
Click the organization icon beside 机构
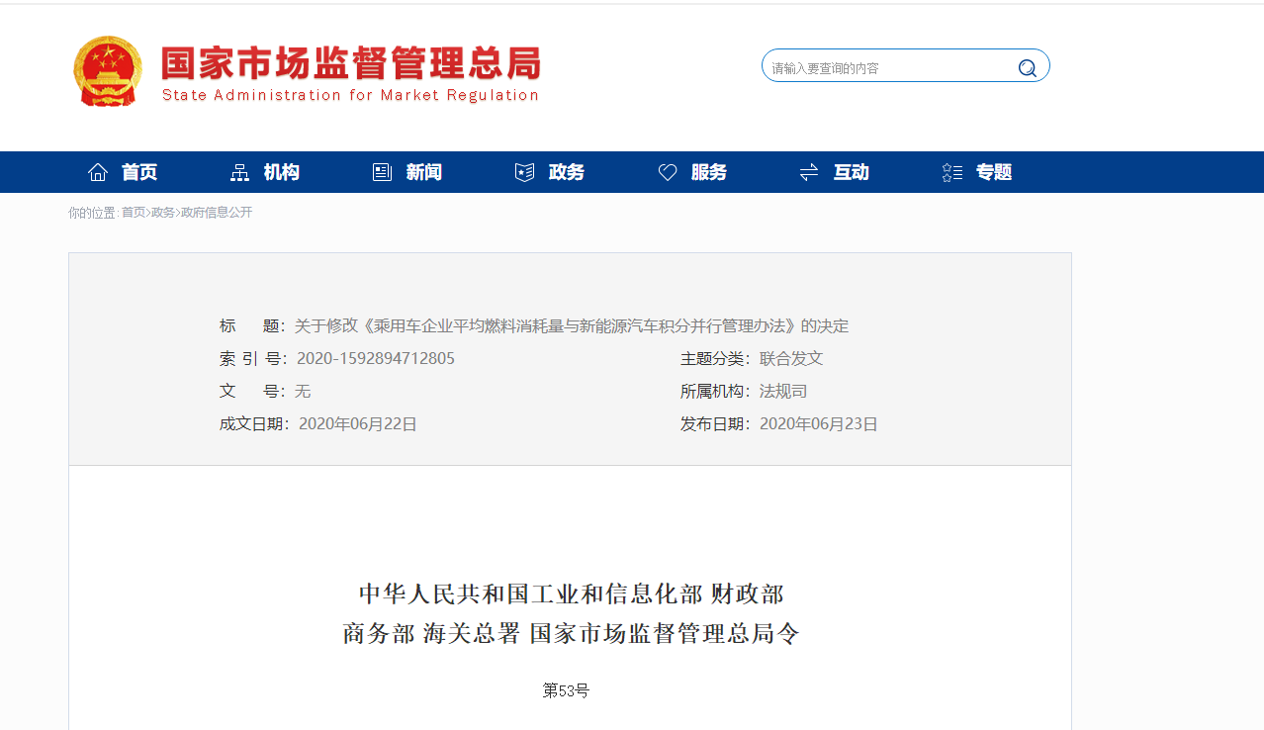(239, 172)
